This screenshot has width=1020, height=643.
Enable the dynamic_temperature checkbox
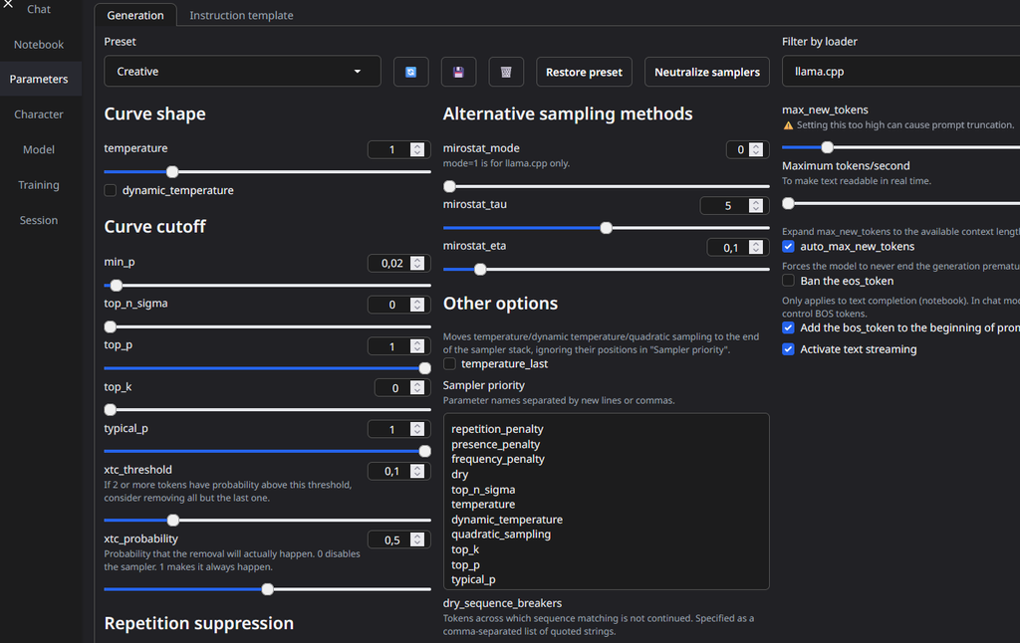pyautogui.click(x=111, y=190)
